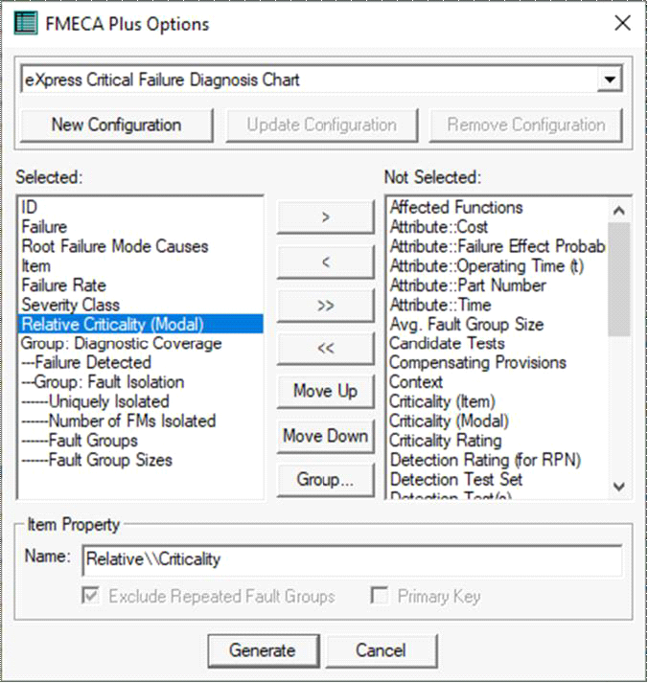Click the Remove Configuration button

tap(526, 125)
